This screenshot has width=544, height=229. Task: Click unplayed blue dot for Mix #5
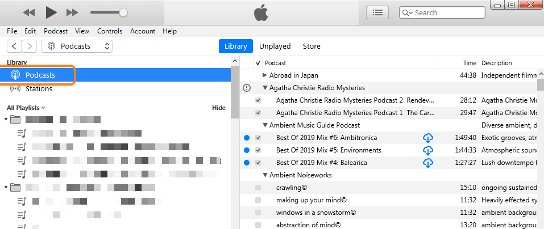point(247,150)
